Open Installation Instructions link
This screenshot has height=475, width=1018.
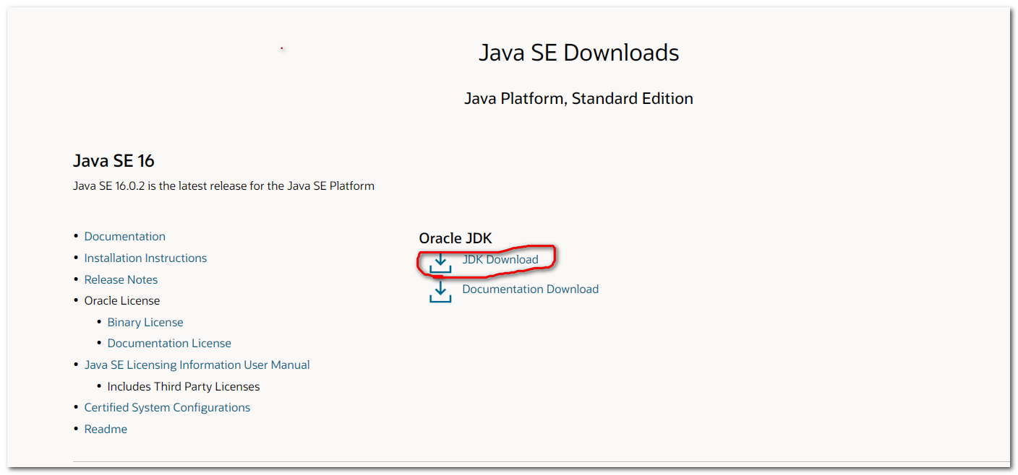(x=145, y=258)
